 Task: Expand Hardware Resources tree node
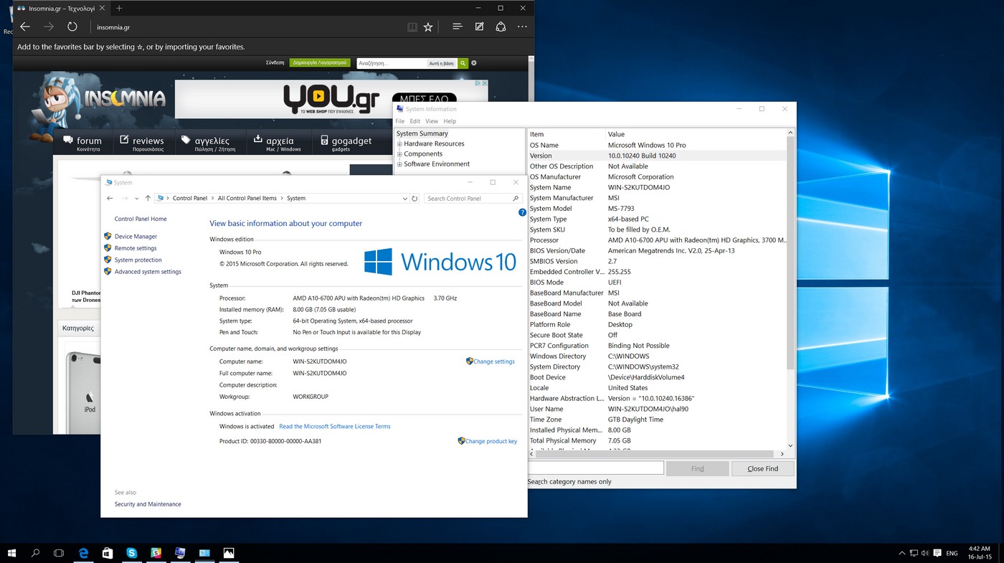point(399,144)
